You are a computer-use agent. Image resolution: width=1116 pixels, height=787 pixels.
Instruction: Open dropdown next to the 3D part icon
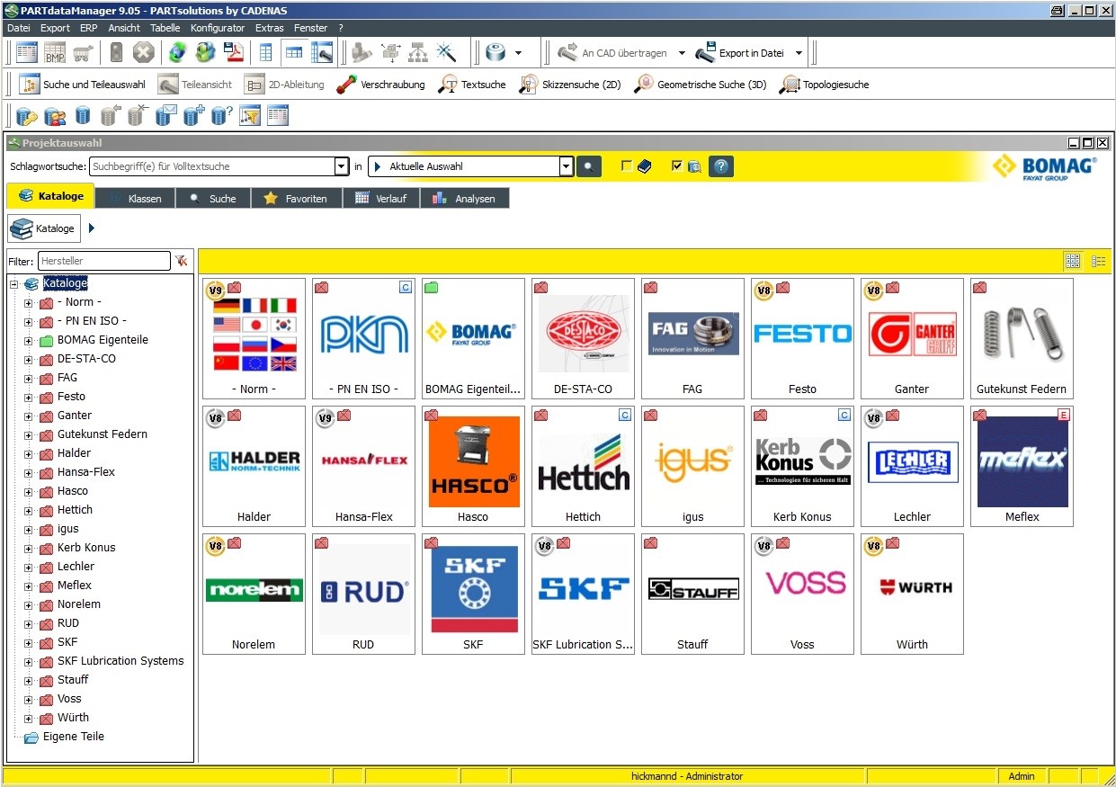pyautogui.click(x=519, y=53)
